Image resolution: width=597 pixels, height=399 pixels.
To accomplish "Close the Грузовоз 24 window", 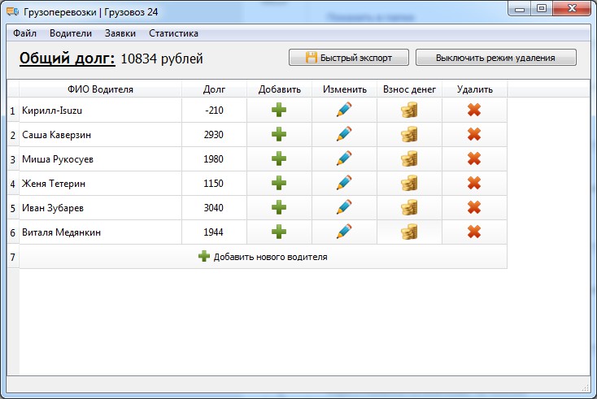I will tap(572, 9).
